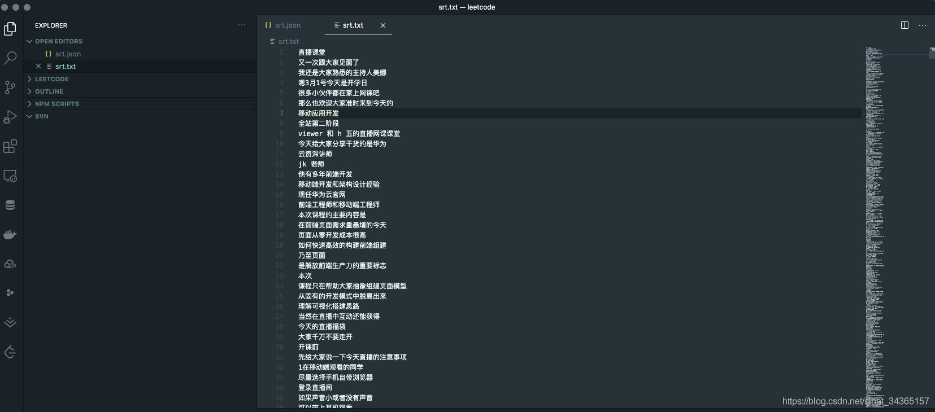Image resolution: width=935 pixels, height=412 pixels.
Task: Click line 28 今天的直播福袋
Action: coord(322,327)
